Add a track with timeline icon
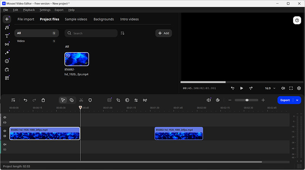This screenshot has height=170, width=305. (13, 100)
